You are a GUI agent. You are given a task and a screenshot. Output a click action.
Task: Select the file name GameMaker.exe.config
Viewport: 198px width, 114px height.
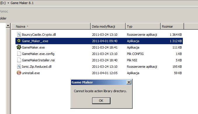[x=38, y=54]
